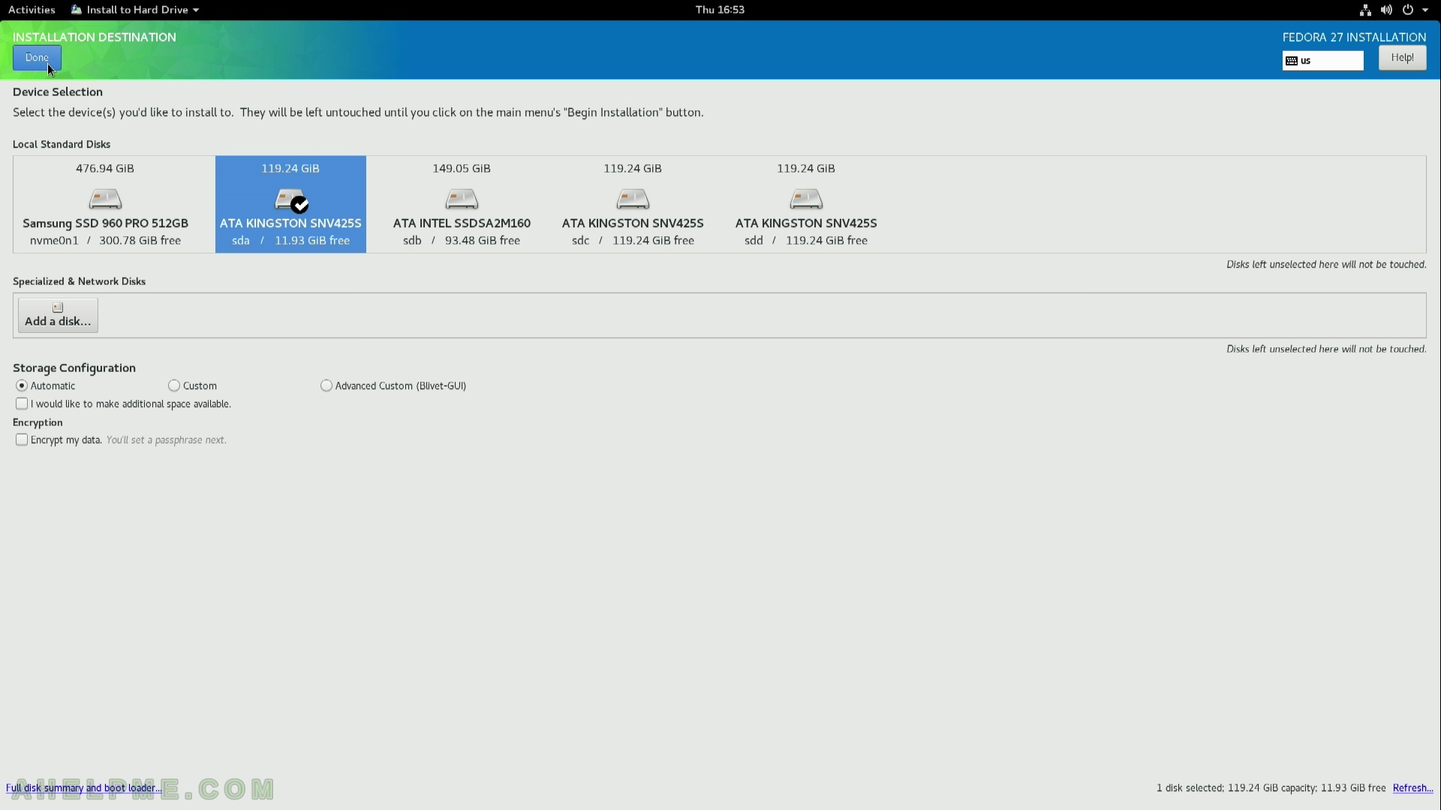Enable Encrypt my data checkbox
1441x810 pixels.
pos(22,439)
